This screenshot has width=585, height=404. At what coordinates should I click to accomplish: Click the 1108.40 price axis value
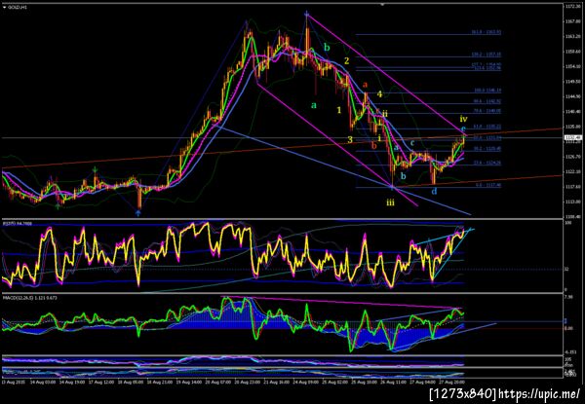(x=571, y=216)
